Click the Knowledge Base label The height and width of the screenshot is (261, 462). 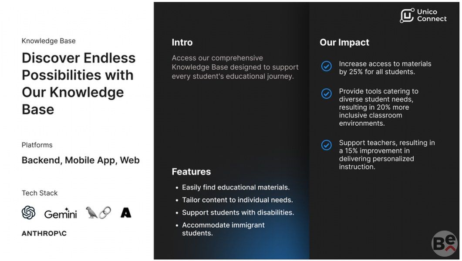pyautogui.click(x=49, y=41)
